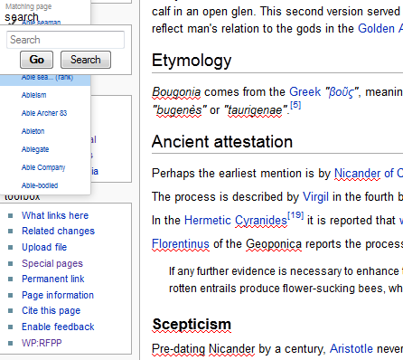Click the word Bougonia in Etymology
403x360 pixels.
click(x=176, y=92)
